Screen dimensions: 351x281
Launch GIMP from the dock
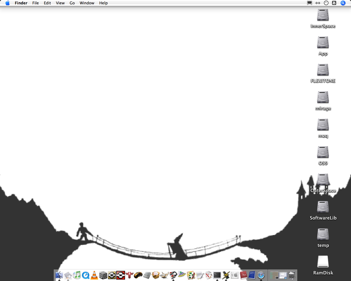coord(165,275)
